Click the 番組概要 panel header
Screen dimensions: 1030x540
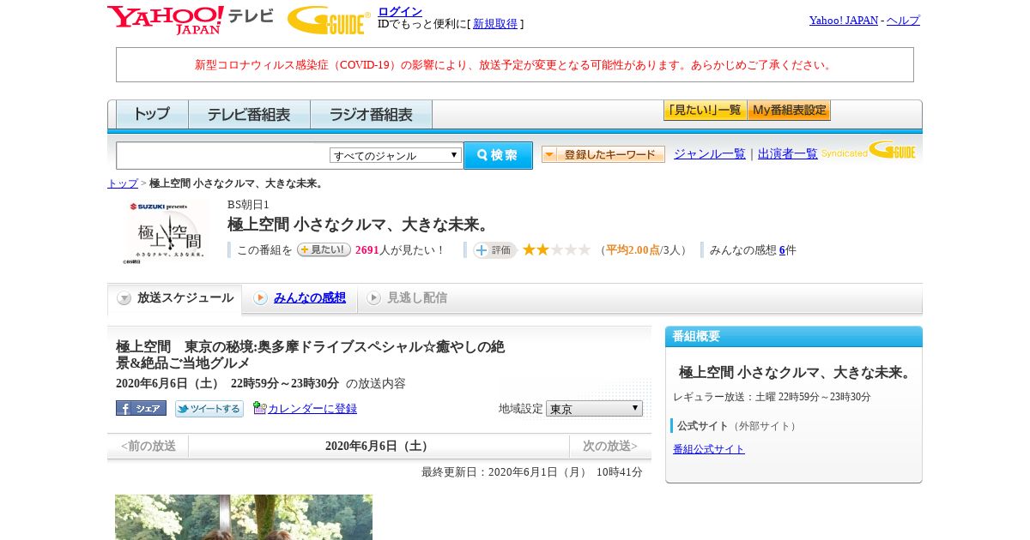tap(794, 336)
